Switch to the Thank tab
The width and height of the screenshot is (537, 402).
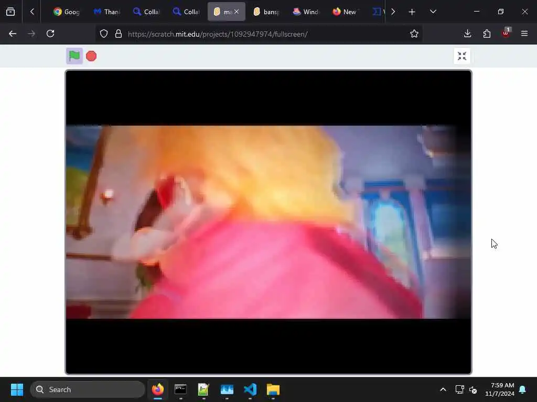[106, 12]
